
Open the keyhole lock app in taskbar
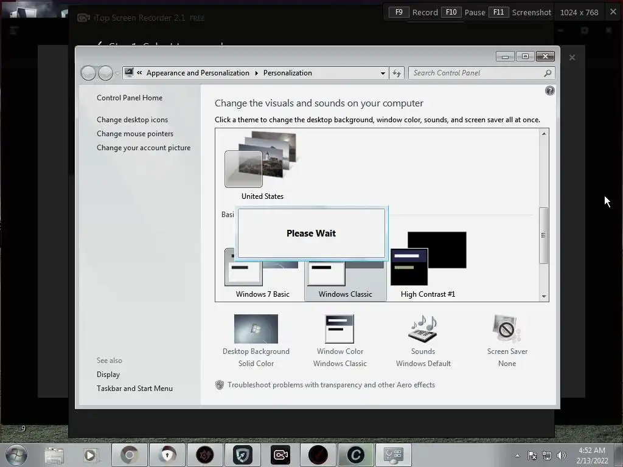coord(167,455)
